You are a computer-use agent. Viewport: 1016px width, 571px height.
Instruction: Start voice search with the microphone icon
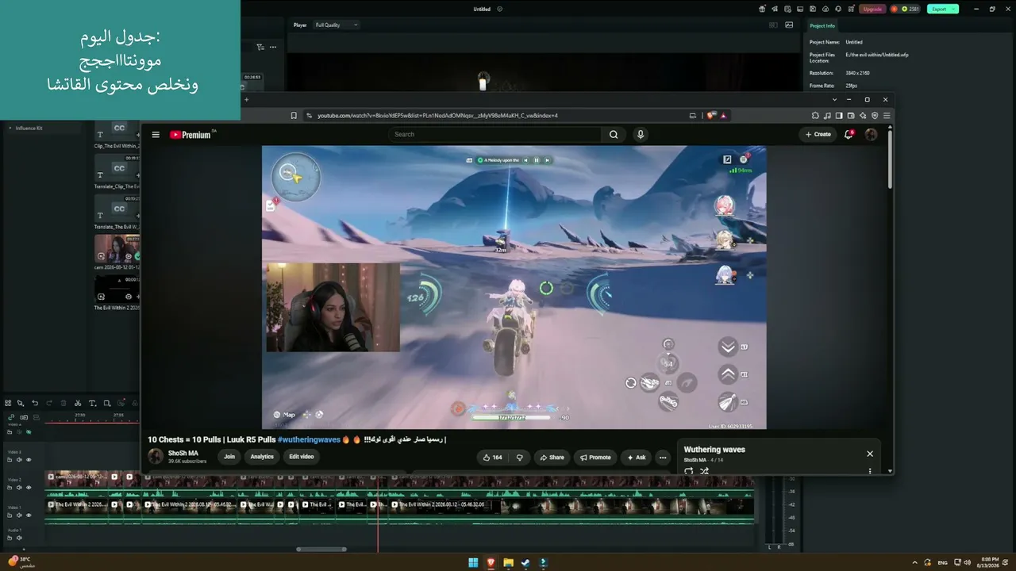641,135
